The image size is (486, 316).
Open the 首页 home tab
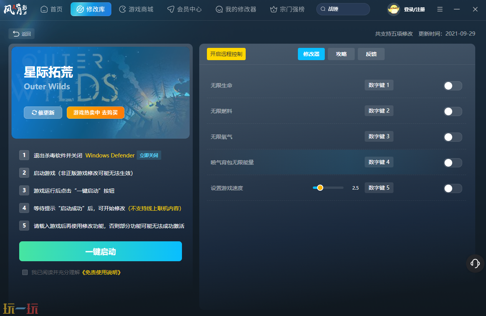(x=51, y=9)
